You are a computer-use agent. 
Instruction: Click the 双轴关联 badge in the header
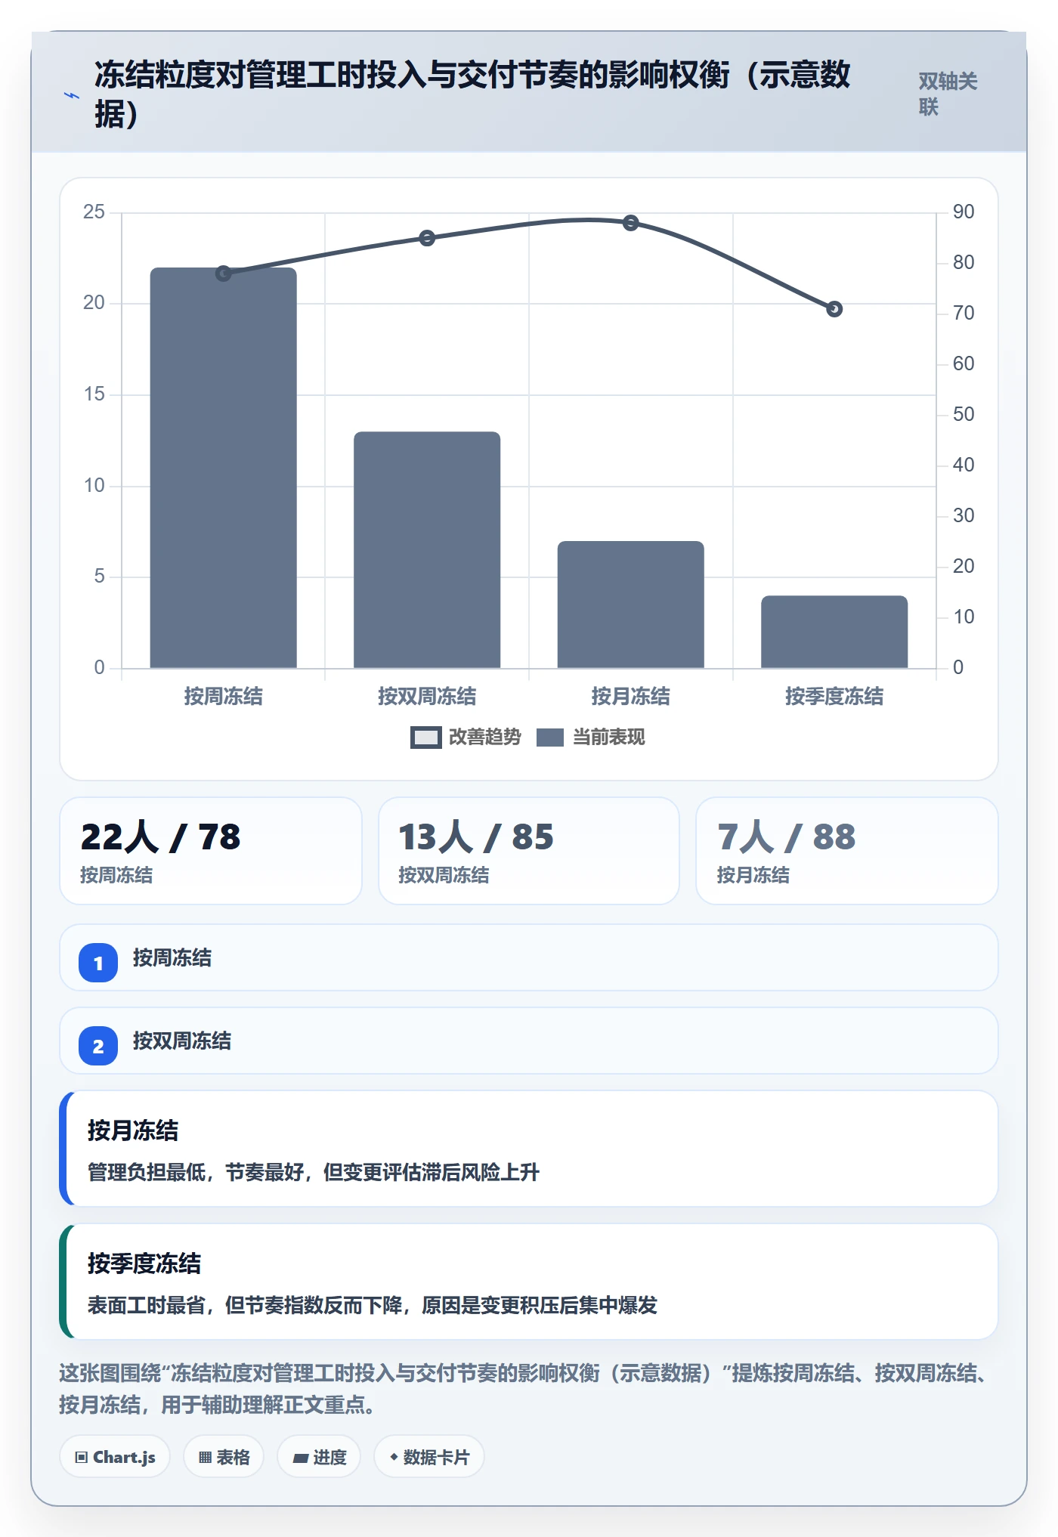(x=948, y=94)
